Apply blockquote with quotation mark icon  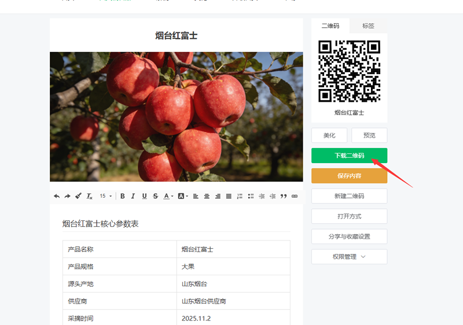[284, 196]
